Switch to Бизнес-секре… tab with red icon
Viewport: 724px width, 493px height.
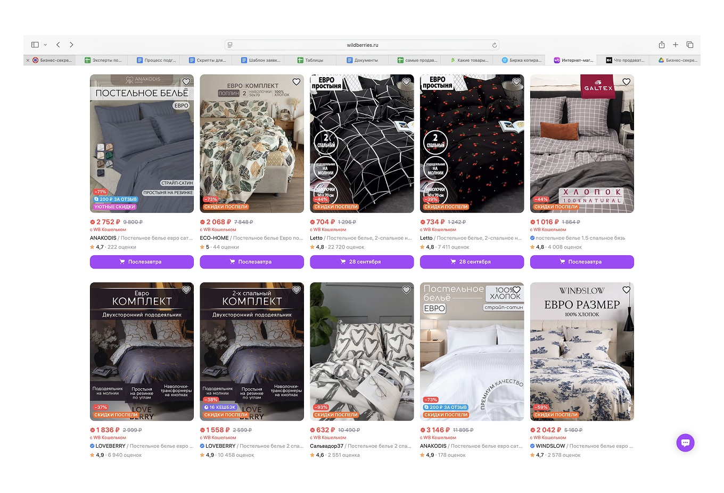click(51, 60)
